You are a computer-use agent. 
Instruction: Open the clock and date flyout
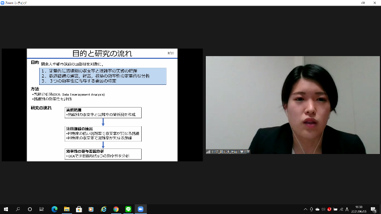tap(359, 209)
